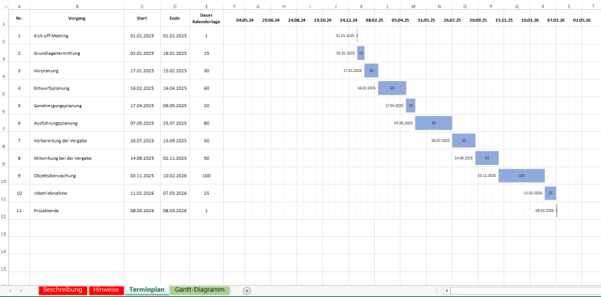
Task: Select the Projektende cell
Action: (77, 211)
